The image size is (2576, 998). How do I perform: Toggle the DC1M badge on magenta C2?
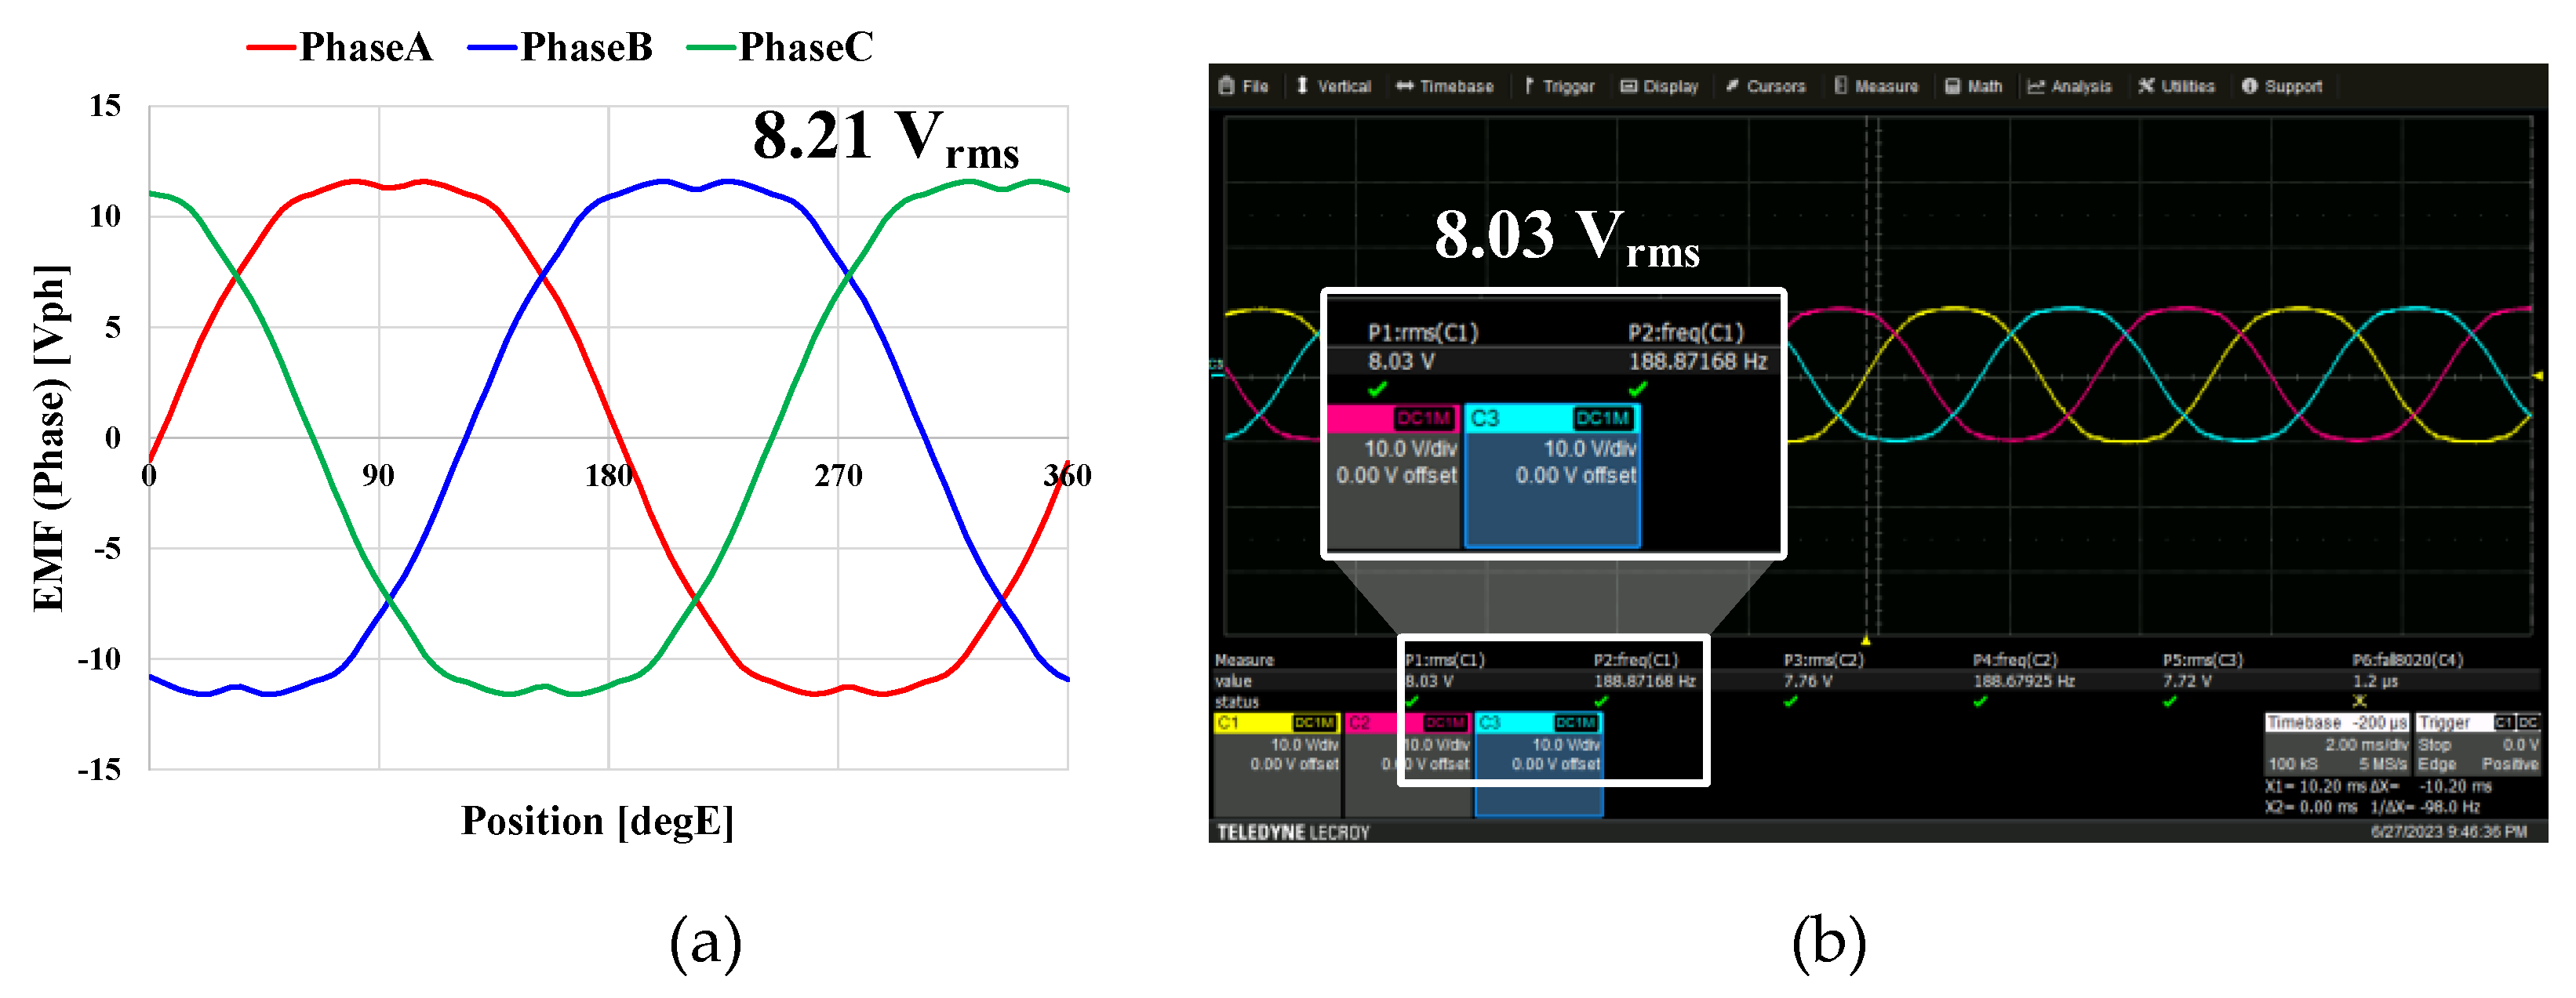(1445, 722)
